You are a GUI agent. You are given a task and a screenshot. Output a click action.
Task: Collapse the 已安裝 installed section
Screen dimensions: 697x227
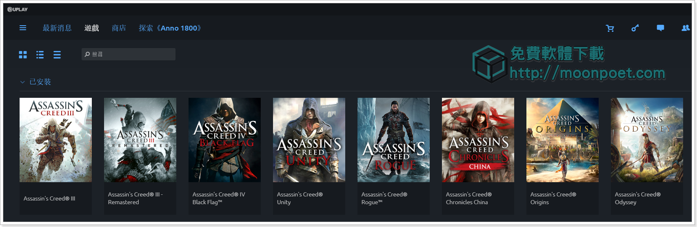click(22, 82)
